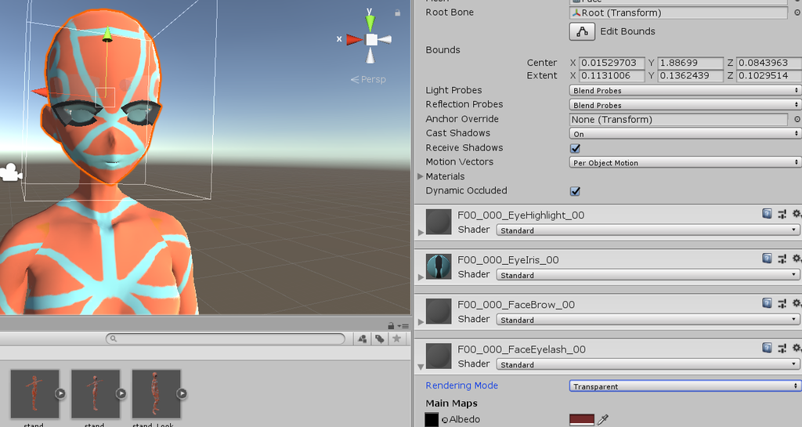
Task: Open object picker for Root Bone
Action: 797,13
